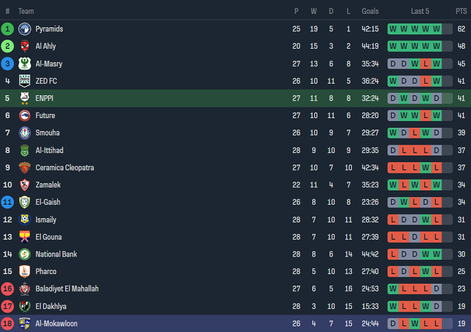The width and height of the screenshot is (471, 332).
Task: Open the Smouha team link
Action: pos(48,133)
